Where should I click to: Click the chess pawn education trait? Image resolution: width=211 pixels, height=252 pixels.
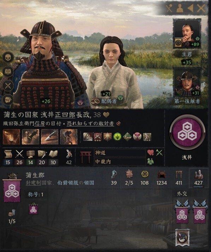[31, 137]
